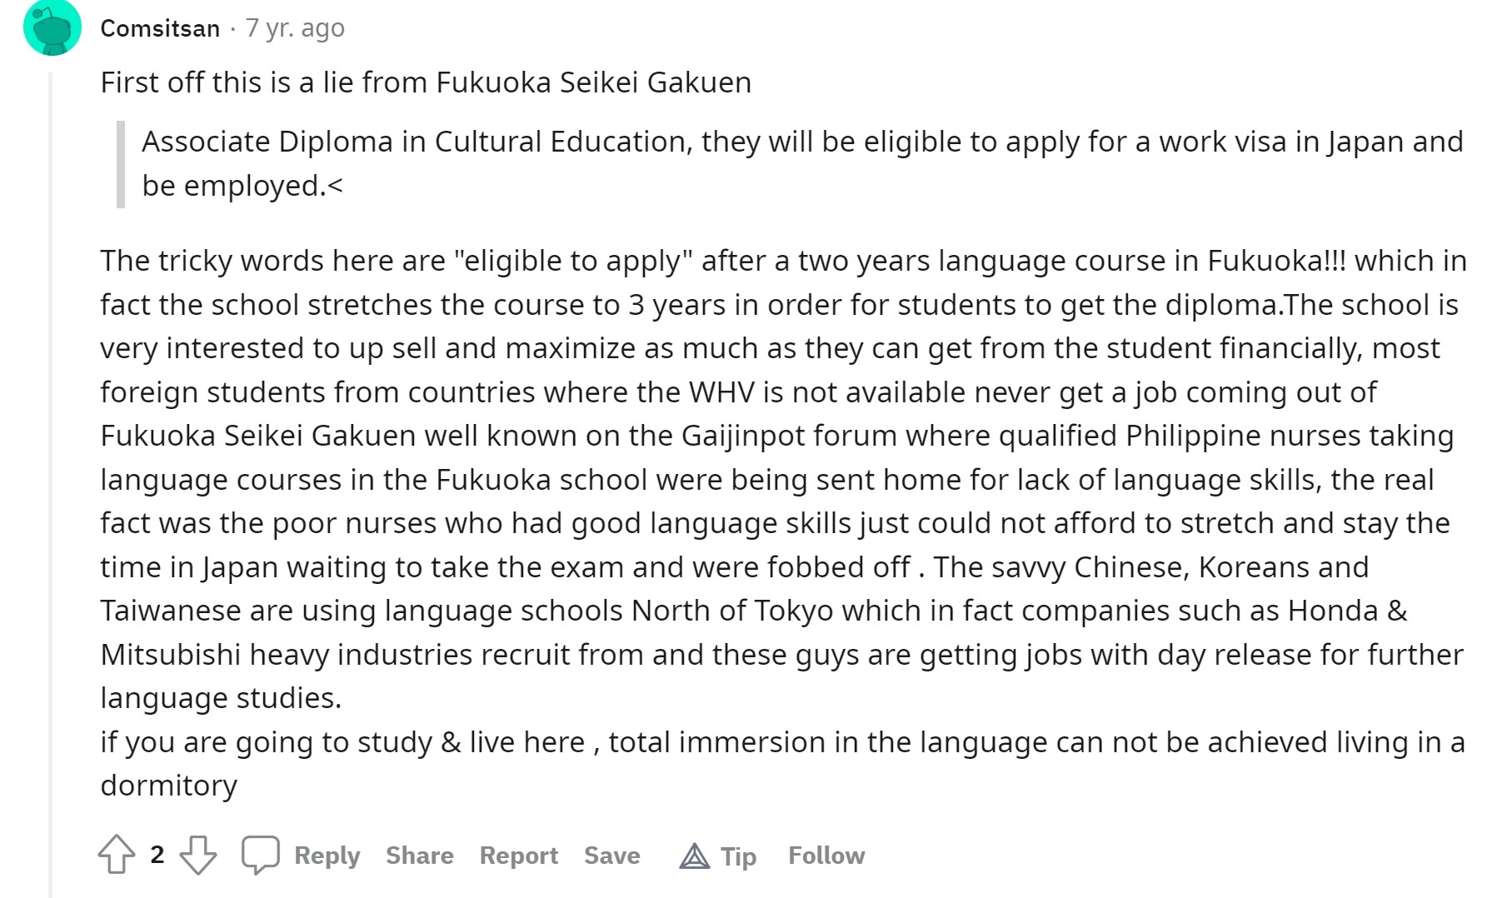Open the Comsitsan username link
Viewport: 1502px width, 898px height.
tap(160, 28)
